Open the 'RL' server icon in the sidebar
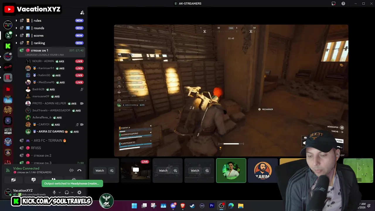Image resolution: width=375 pixels, height=211 pixels. (x=8, y=78)
